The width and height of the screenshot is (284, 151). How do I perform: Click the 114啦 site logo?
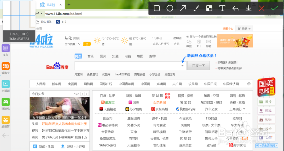[41, 41]
